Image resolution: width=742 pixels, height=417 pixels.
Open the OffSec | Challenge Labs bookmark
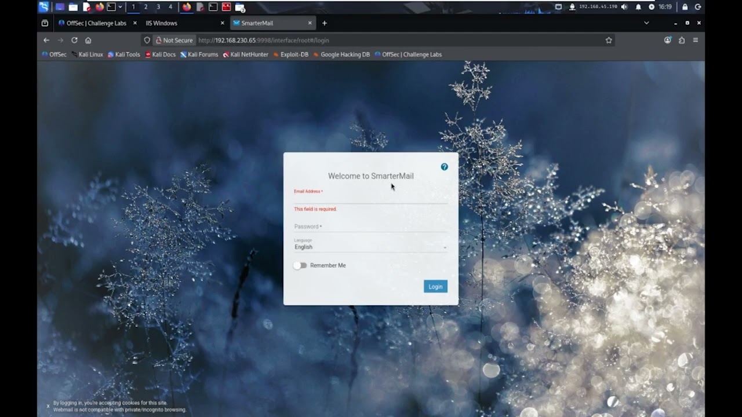pyautogui.click(x=408, y=54)
